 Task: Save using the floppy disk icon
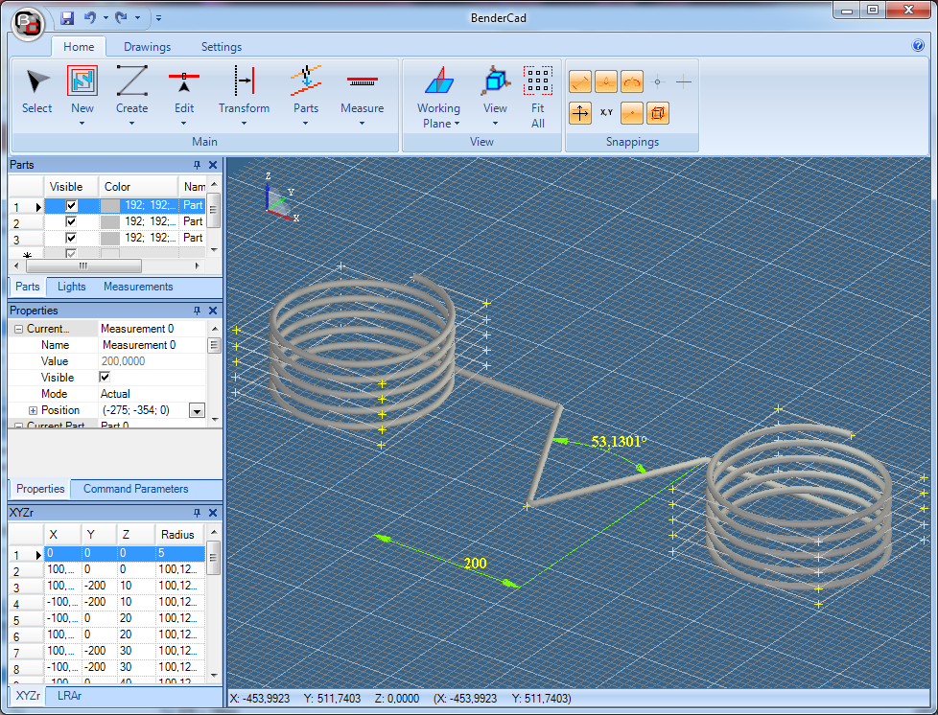[x=67, y=18]
